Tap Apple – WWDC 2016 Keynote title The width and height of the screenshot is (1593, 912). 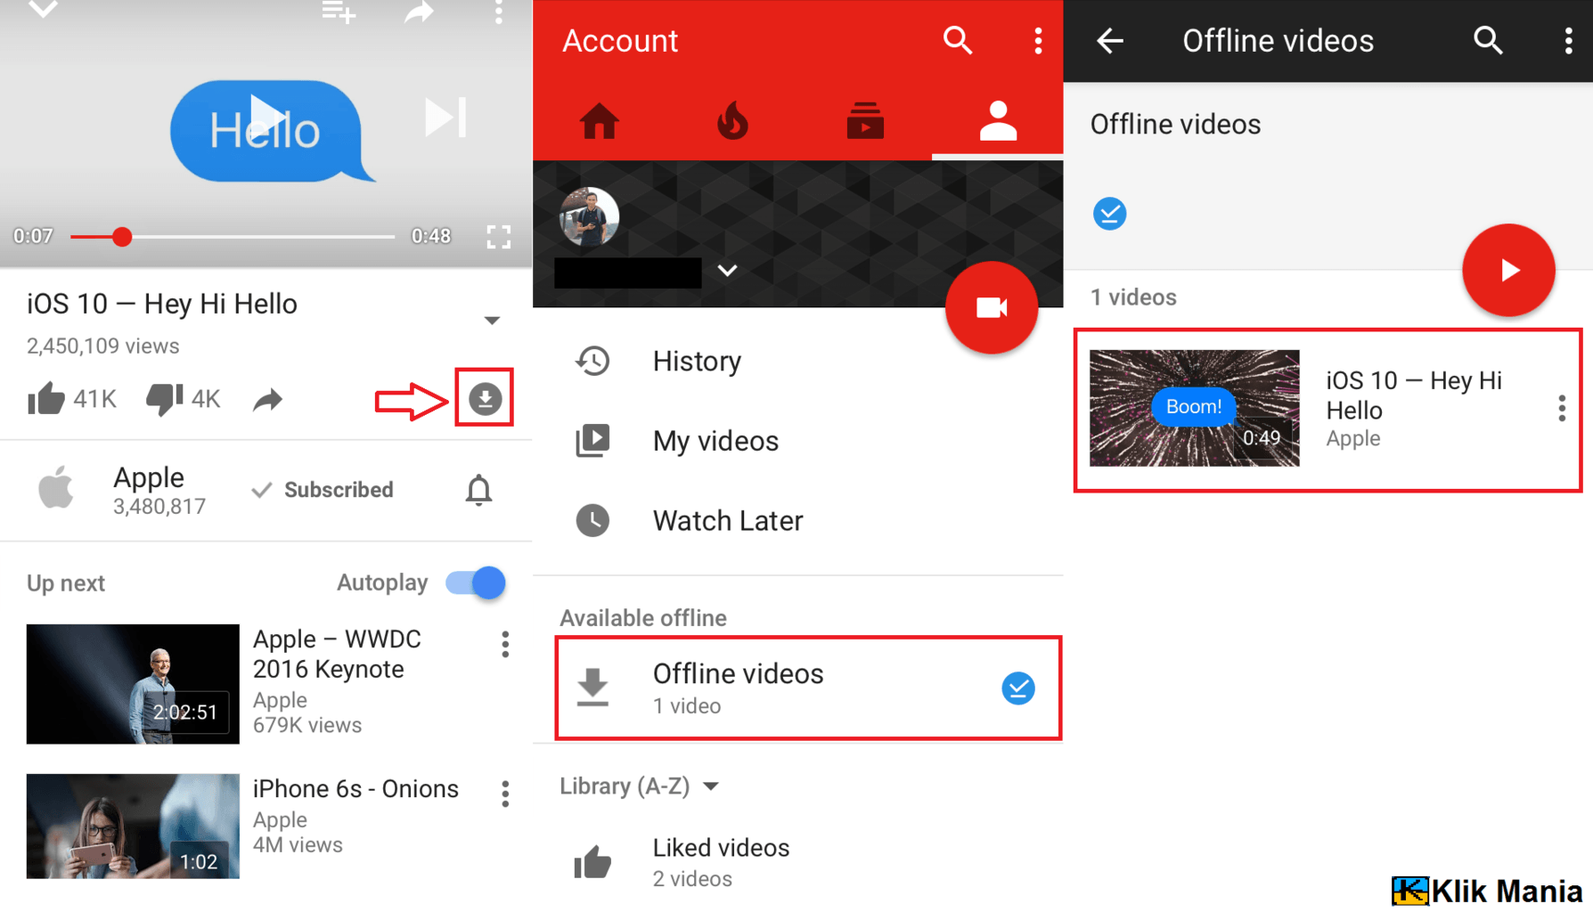[x=337, y=654]
